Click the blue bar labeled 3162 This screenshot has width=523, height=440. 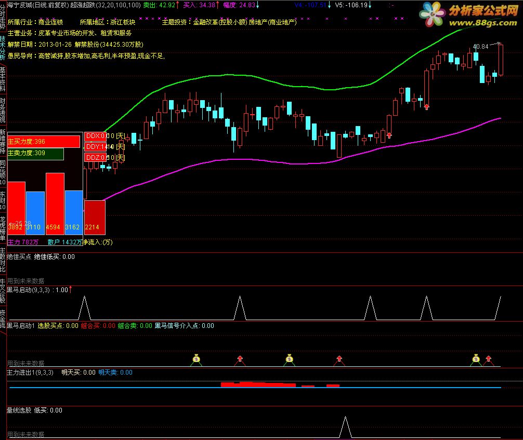point(74,212)
